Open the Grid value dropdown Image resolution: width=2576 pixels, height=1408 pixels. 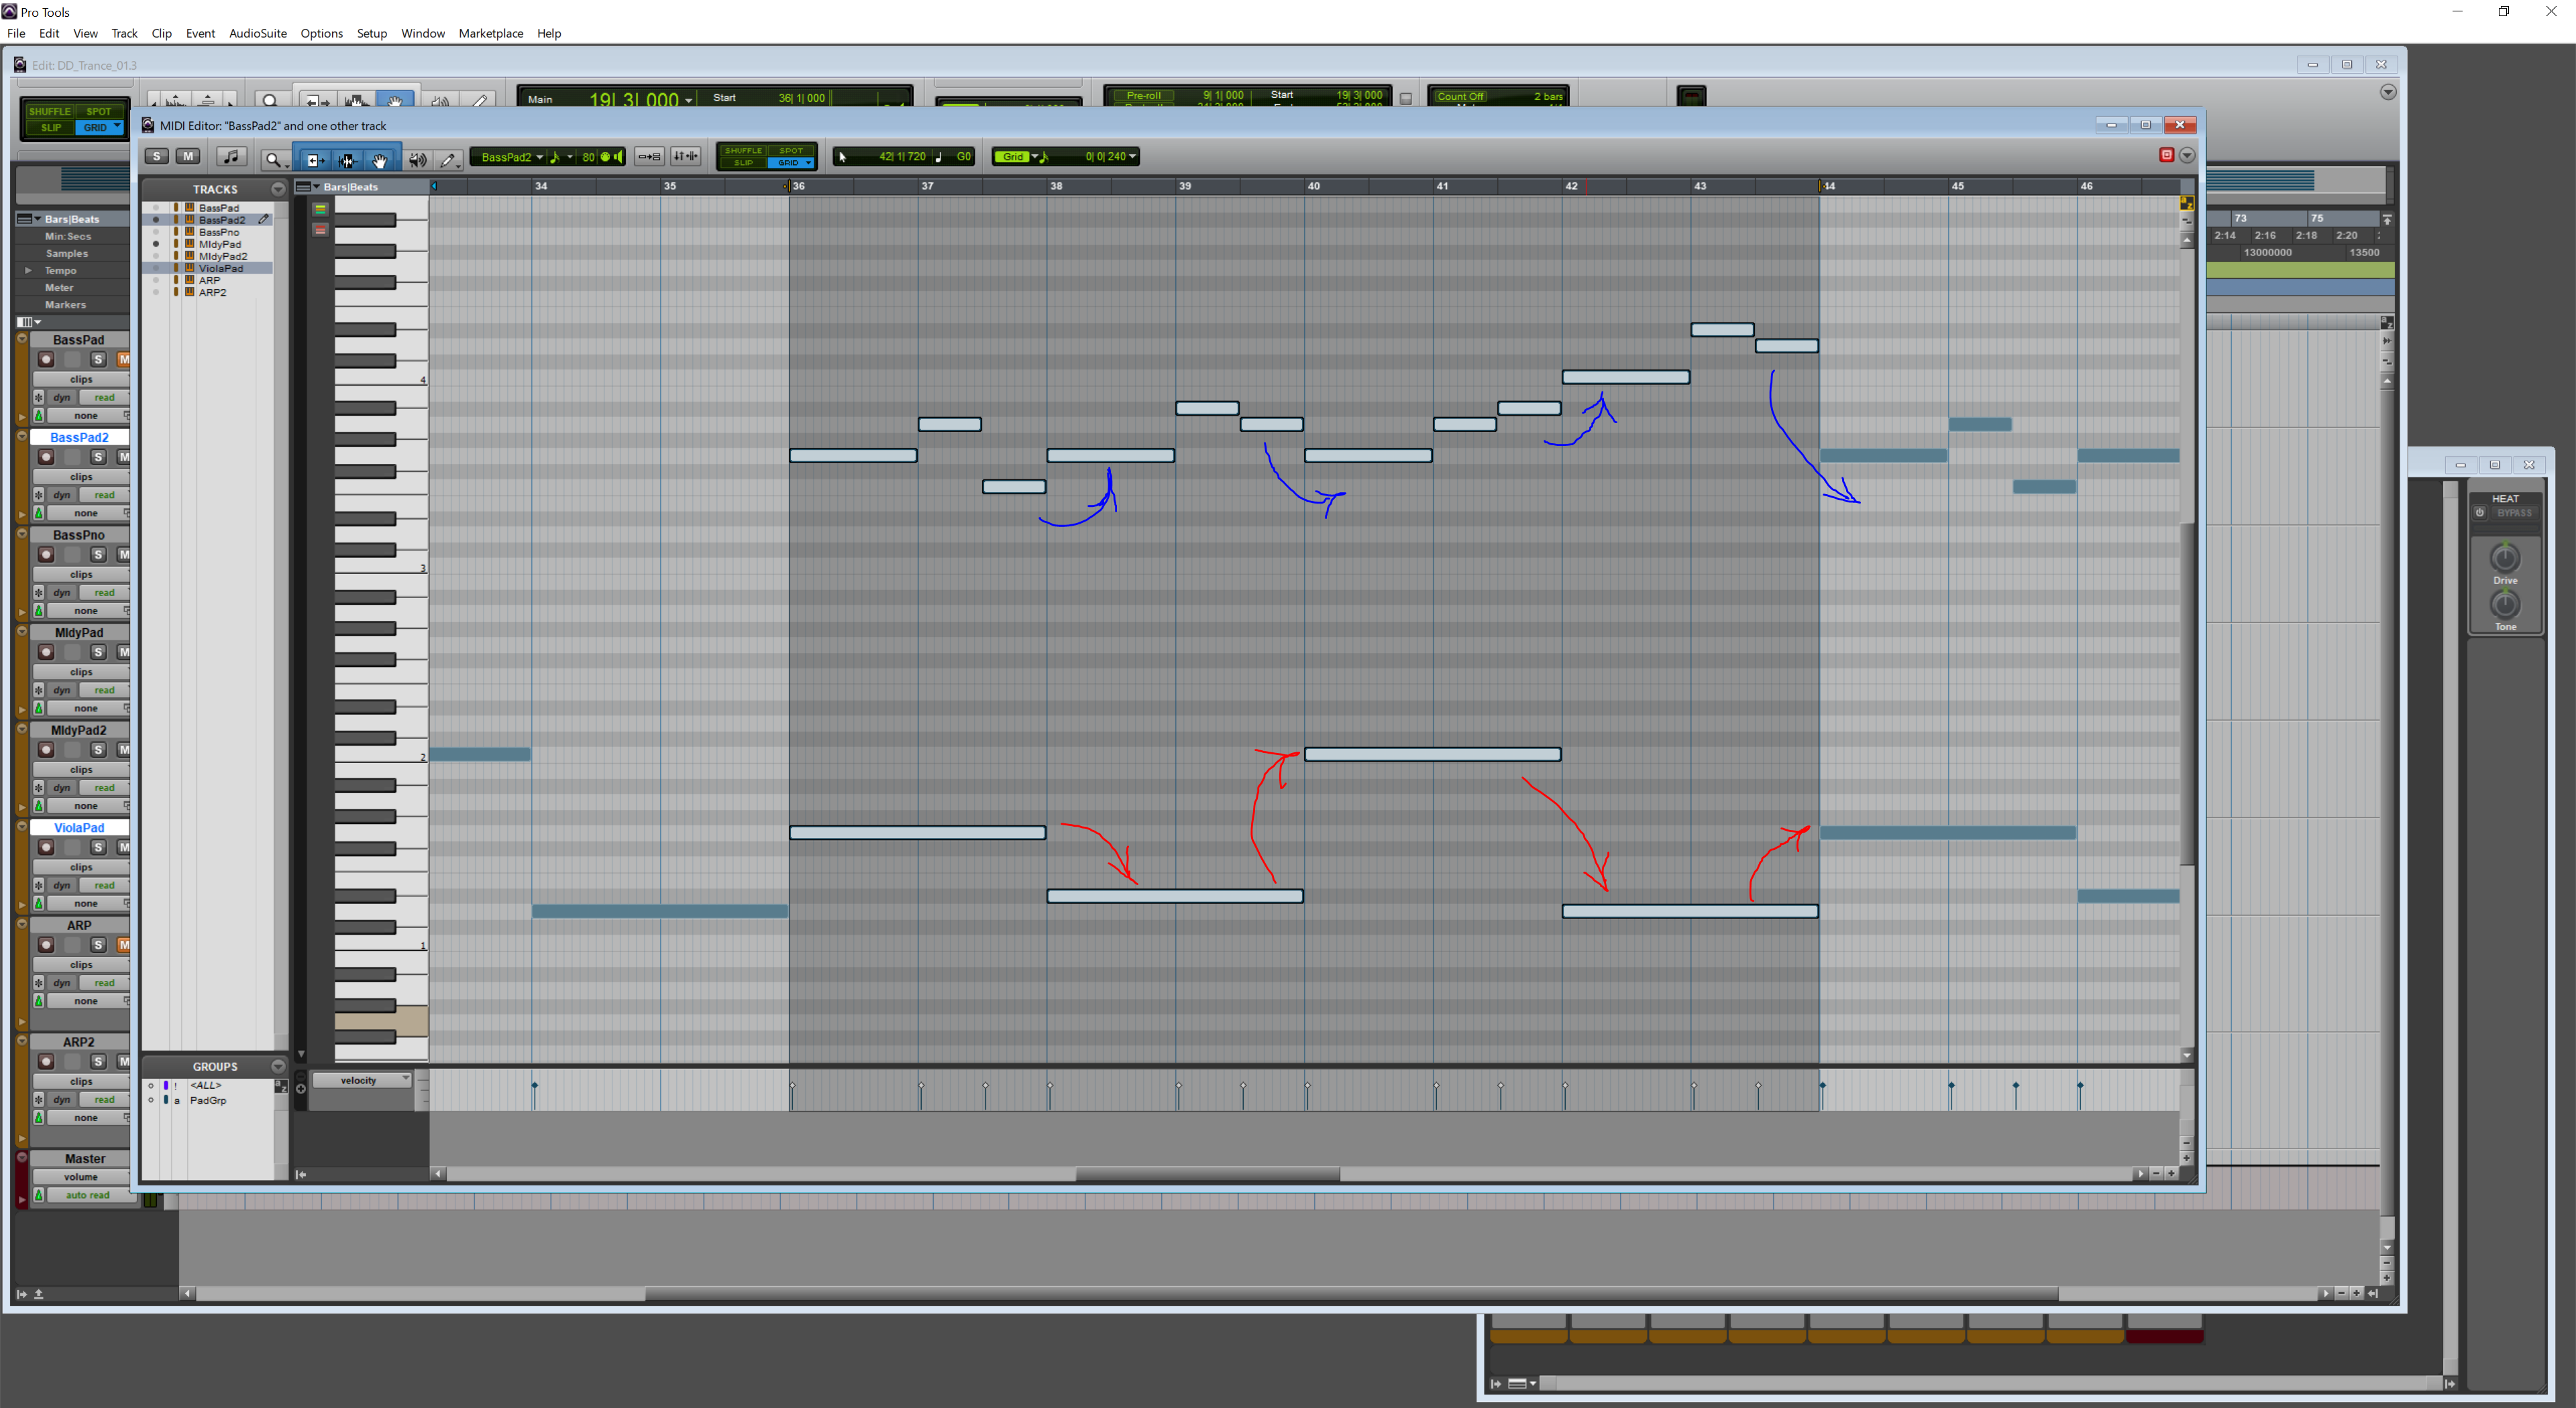pyautogui.click(x=1133, y=157)
